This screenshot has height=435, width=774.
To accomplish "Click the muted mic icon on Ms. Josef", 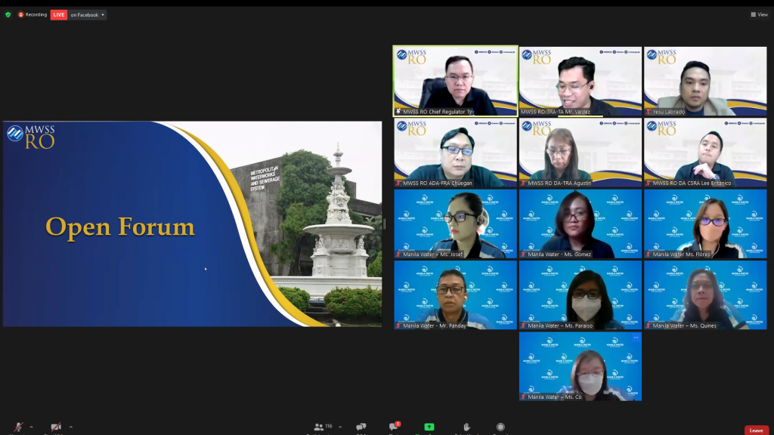I will (398, 255).
